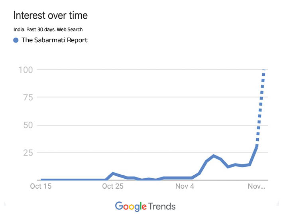Image resolution: width=291 pixels, height=217 pixels.
Task: Click where the solid line meets the dotted line
Action: coord(257,147)
